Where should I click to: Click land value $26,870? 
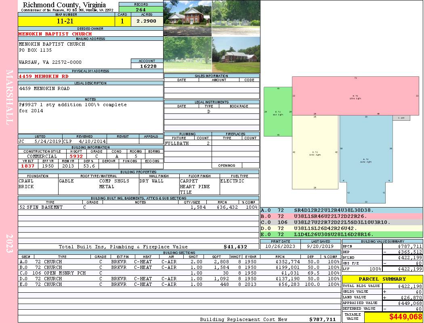(411, 297)
